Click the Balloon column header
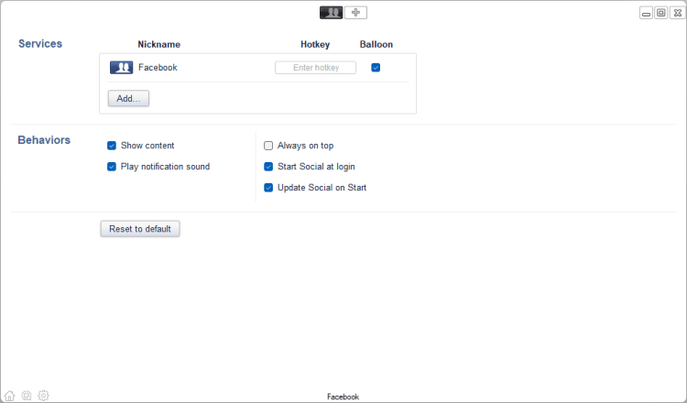Screen dimensions: 687x403 click(x=376, y=44)
